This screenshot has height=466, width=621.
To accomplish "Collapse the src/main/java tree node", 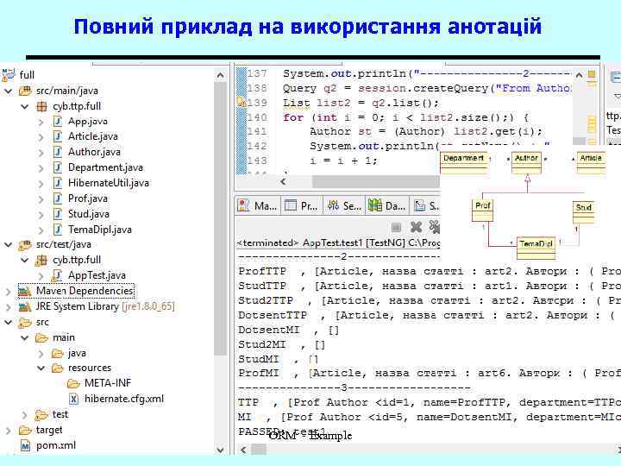I will pyautogui.click(x=9, y=91).
